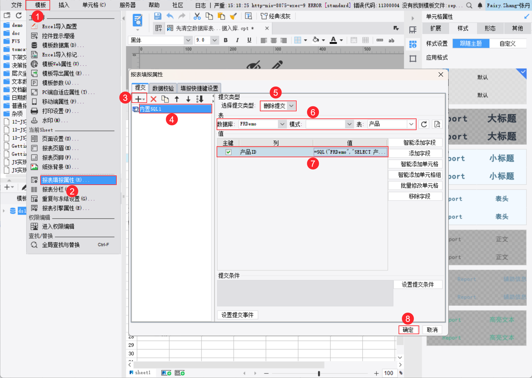Viewport: 532px width, 378px height.
Task: Select the 内置SQL1 item in the list
Action: coord(175,109)
